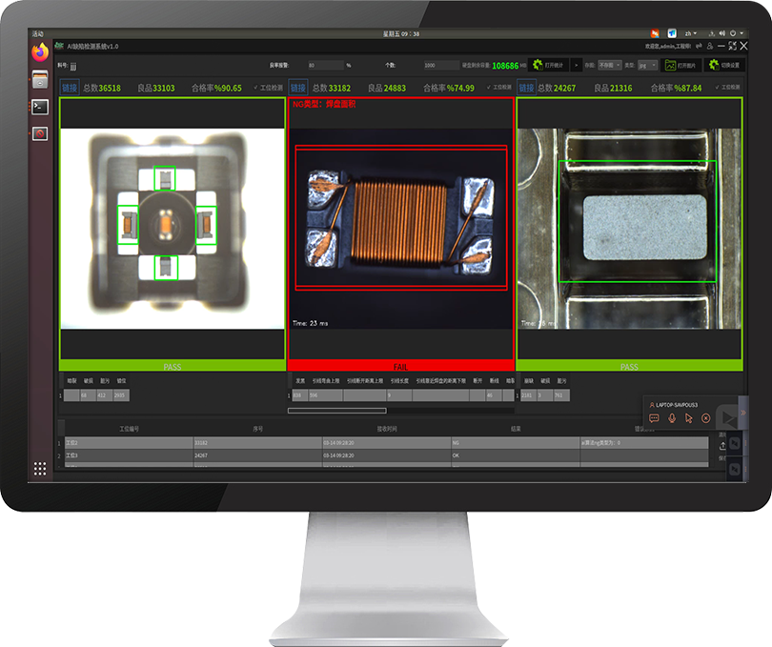Click the 引线长度 column header
The image size is (772, 647).
pyautogui.click(x=399, y=381)
